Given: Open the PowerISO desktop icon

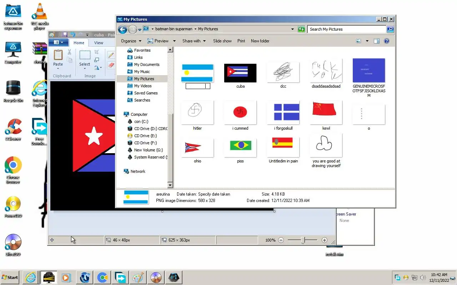Looking at the screenshot, I should pos(13,207).
